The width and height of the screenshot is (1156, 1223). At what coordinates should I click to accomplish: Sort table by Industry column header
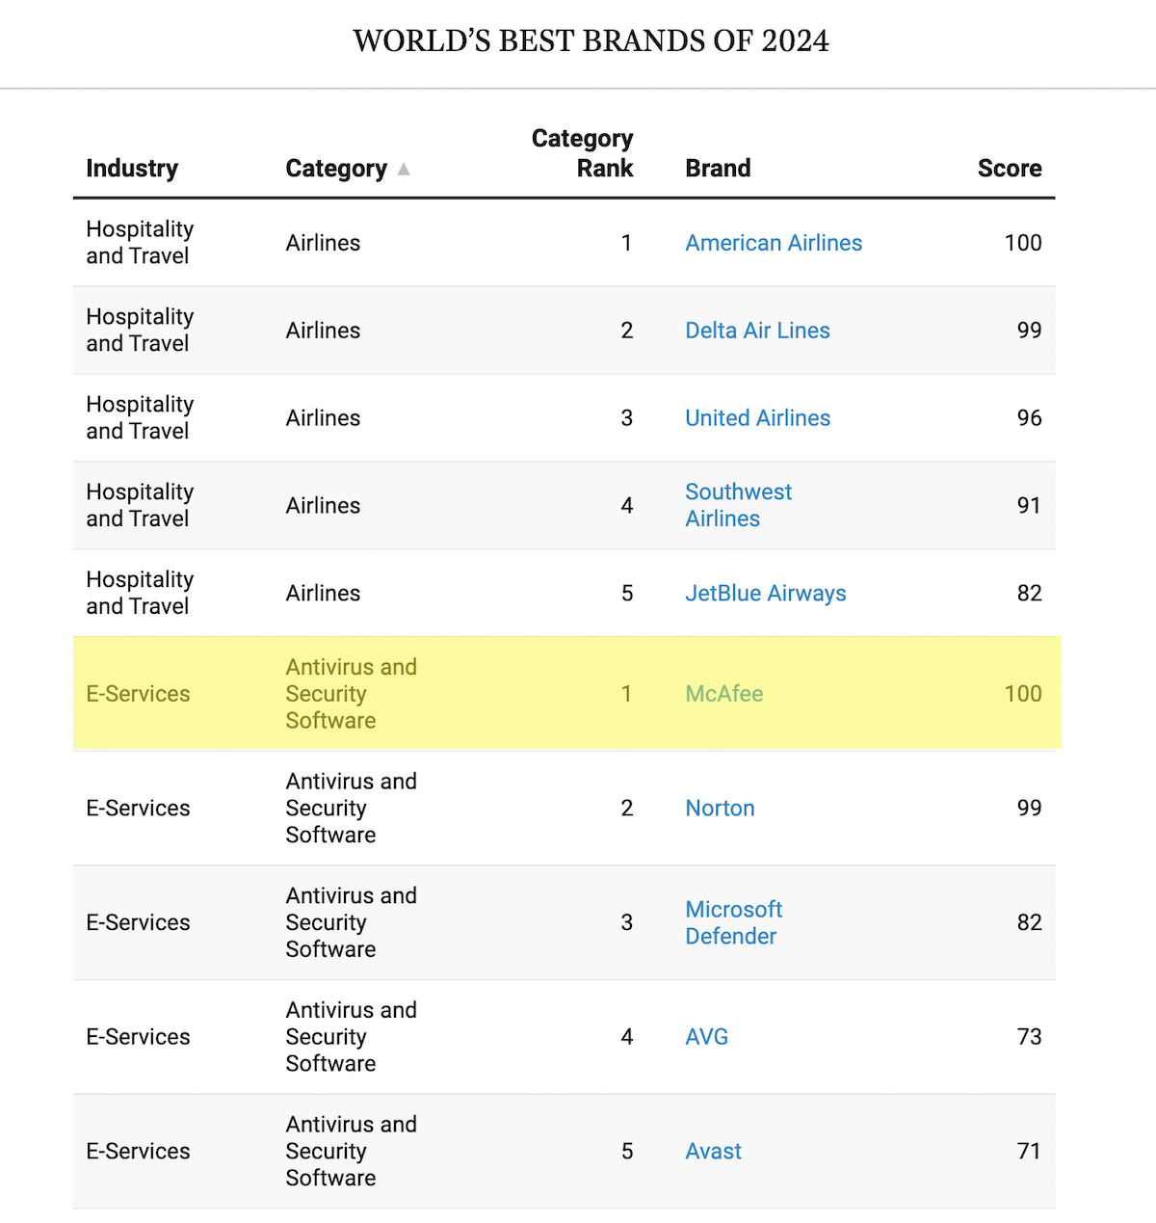click(x=132, y=169)
